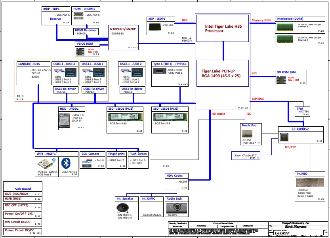330x238 pixels.
Task: Click the speaker image under Int. Speaker
Action: point(122,208)
